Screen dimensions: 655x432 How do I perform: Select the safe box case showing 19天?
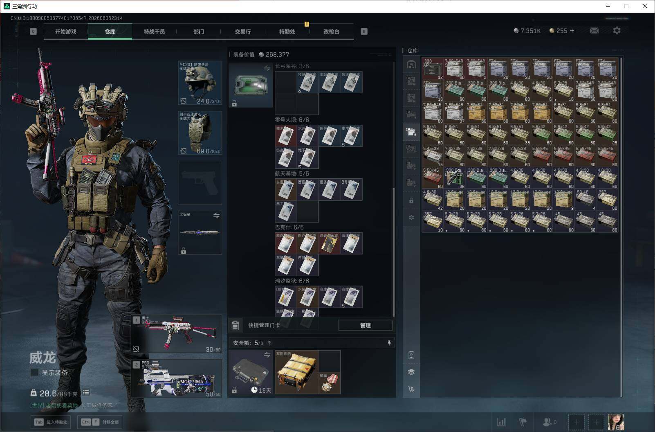(x=251, y=372)
